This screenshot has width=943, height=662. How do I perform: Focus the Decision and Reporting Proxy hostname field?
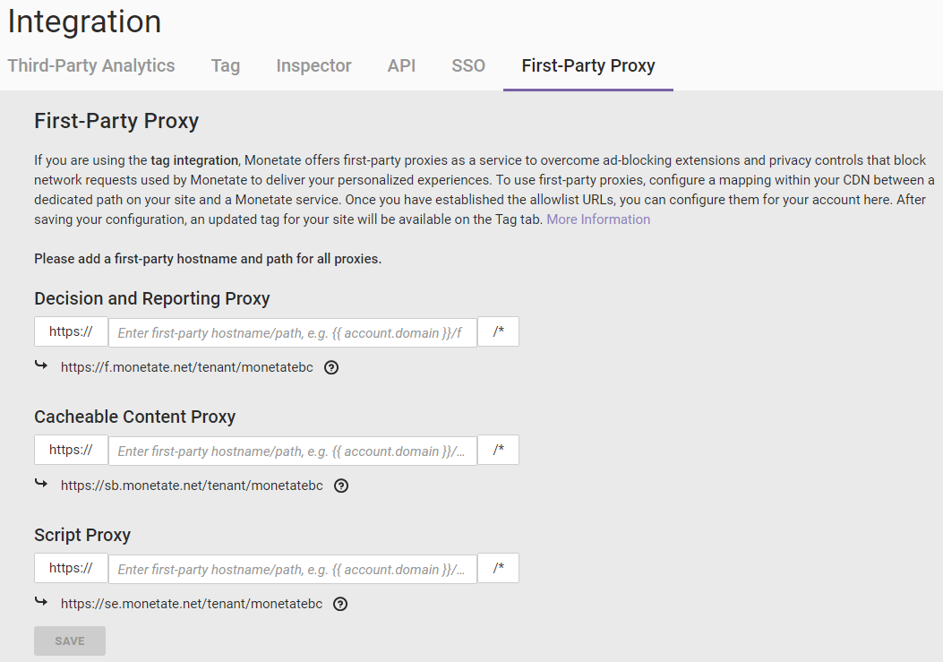point(292,332)
